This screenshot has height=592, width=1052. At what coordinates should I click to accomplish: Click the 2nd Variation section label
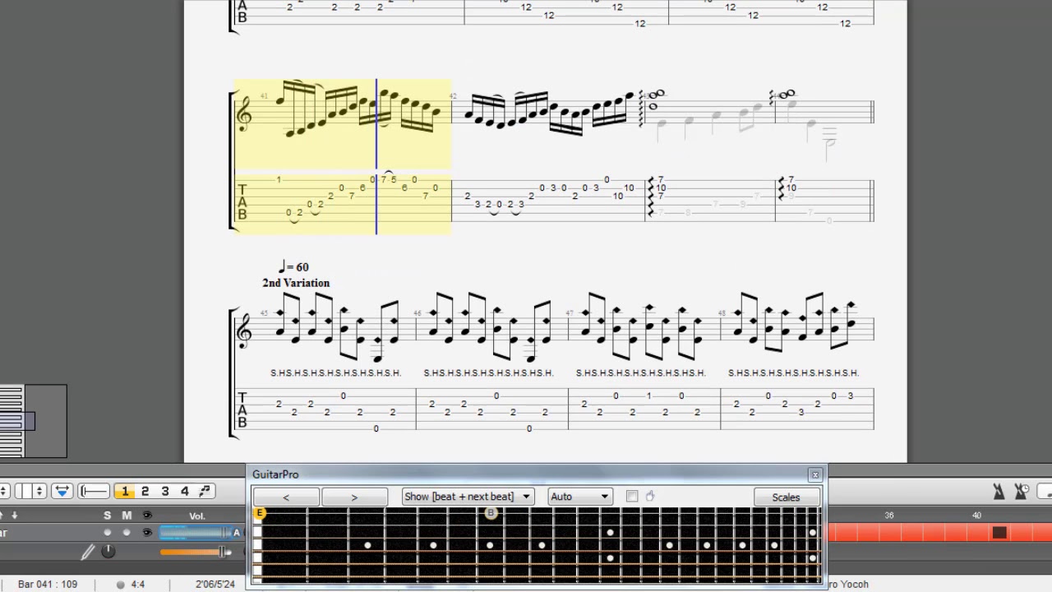[296, 283]
